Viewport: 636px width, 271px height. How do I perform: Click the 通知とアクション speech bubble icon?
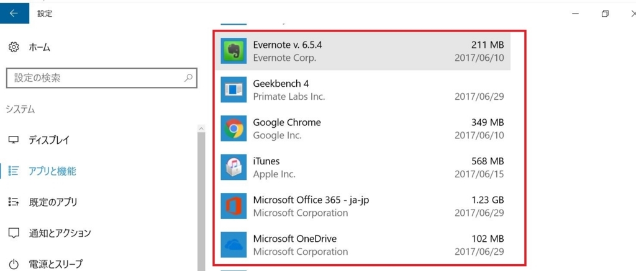tap(14, 233)
